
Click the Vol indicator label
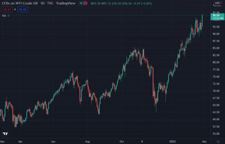point(4,16)
